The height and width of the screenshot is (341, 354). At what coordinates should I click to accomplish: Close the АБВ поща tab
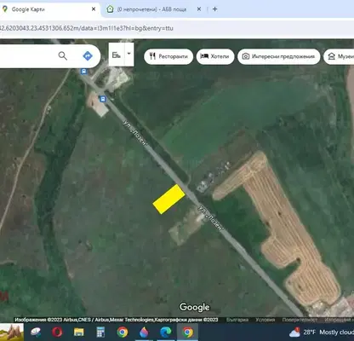(199, 9)
